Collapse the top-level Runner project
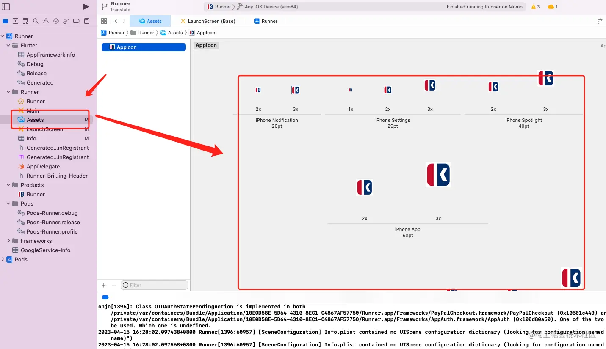Image resolution: width=606 pixels, height=349 pixels. 3,36
